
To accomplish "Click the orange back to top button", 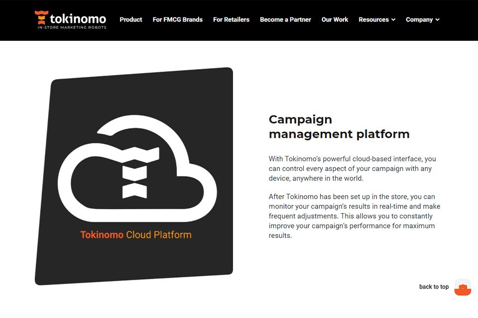I will coord(463,287).
